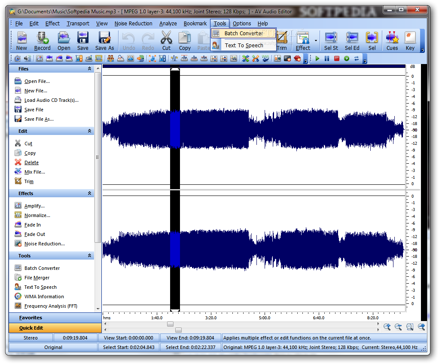Open the Options menu
Viewport: 439px width, 364px height.
241,24
